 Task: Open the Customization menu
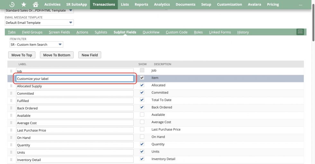(x=229, y=4)
